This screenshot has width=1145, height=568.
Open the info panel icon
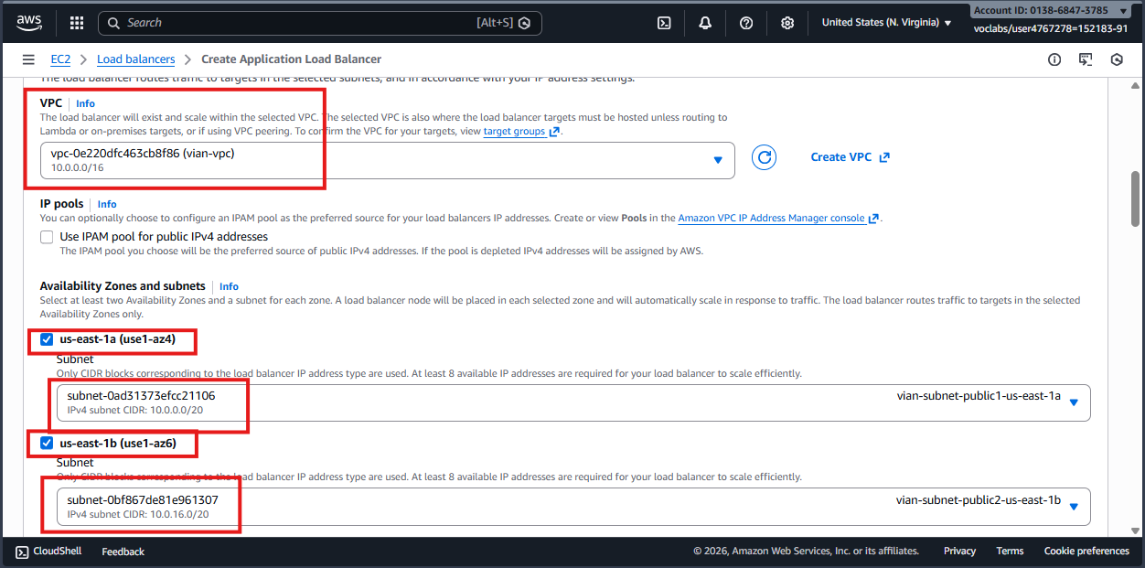[1054, 59]
